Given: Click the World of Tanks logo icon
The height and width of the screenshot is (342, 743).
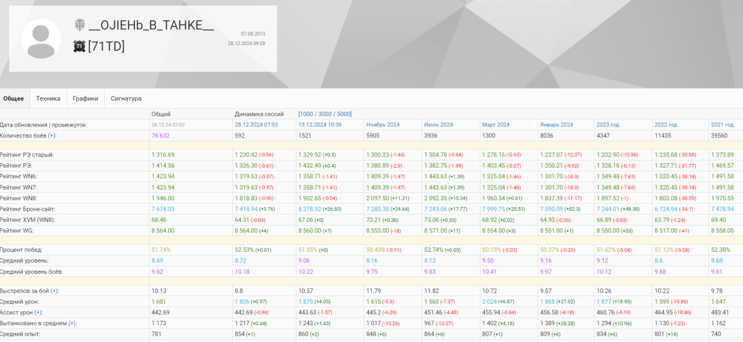Looking at the screenshot, I should pos(80,26).
